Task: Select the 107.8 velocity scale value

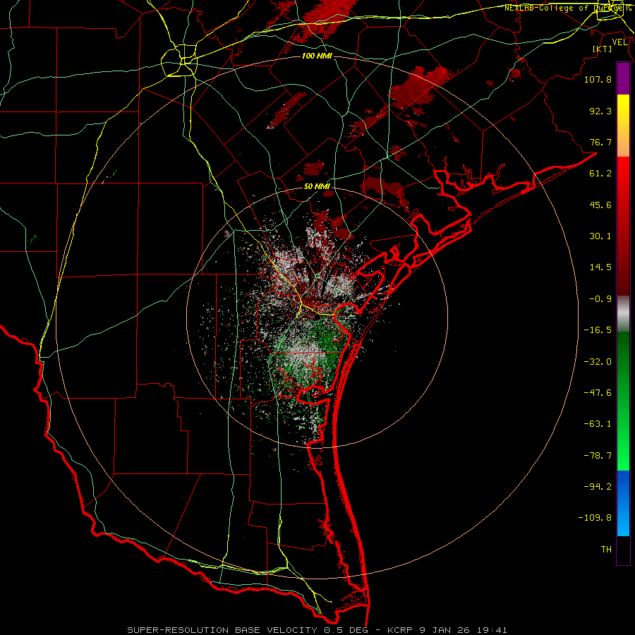Action: pyautogui.click(x=598, y=79)
